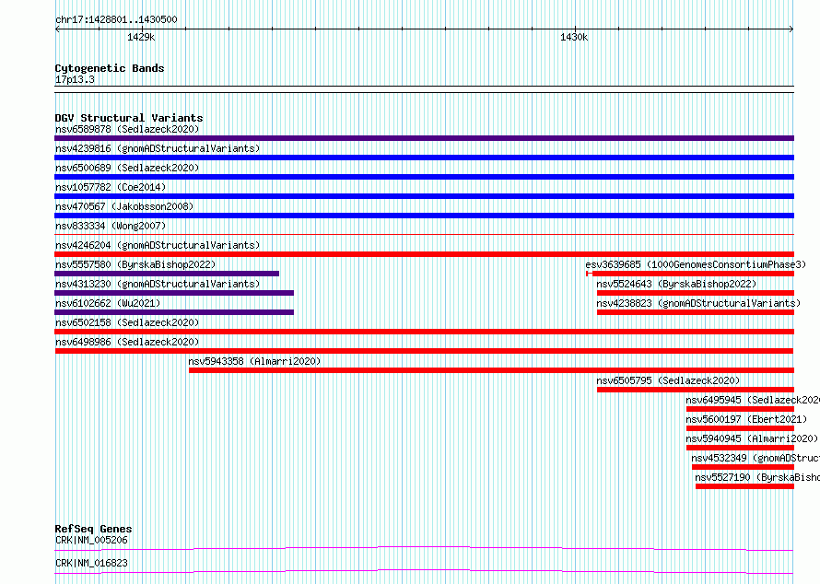The width and height of the screenshot is (820, 584).
Task: Select the nsv6495945 variant label
Action: point(753,400)
